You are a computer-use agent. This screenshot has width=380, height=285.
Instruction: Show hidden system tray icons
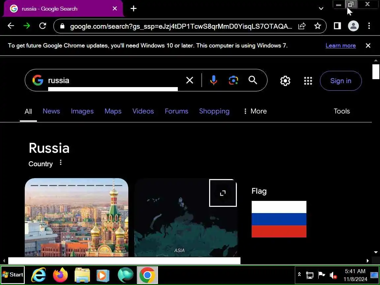(x=299, y=274)
